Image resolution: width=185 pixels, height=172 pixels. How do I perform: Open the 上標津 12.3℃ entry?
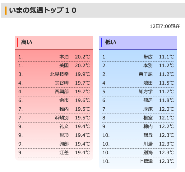pos(138,161)
